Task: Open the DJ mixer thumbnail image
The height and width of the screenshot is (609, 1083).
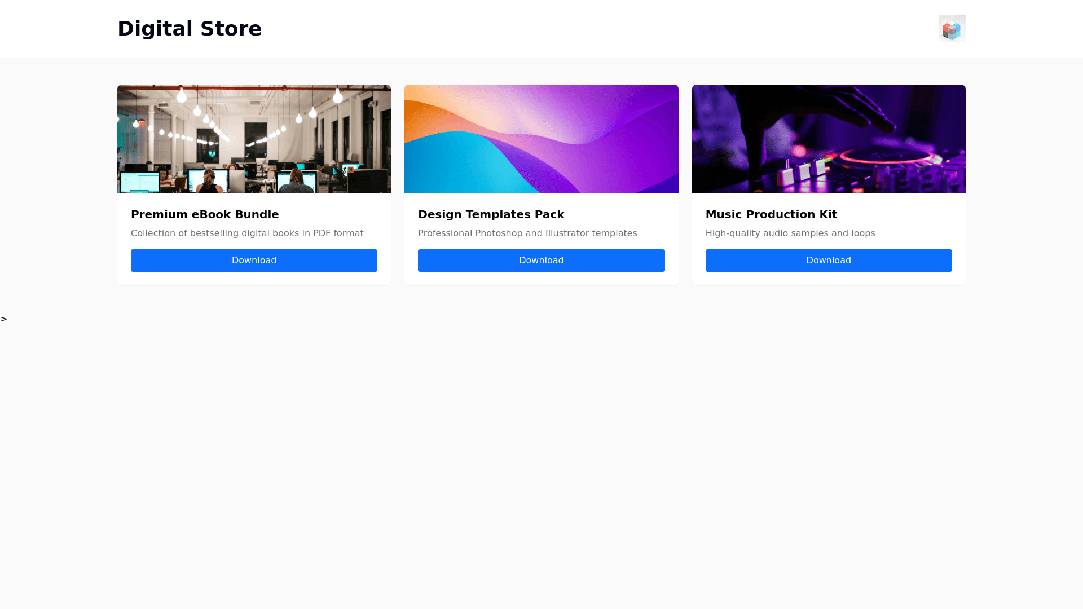Action: tap(828, 139)
